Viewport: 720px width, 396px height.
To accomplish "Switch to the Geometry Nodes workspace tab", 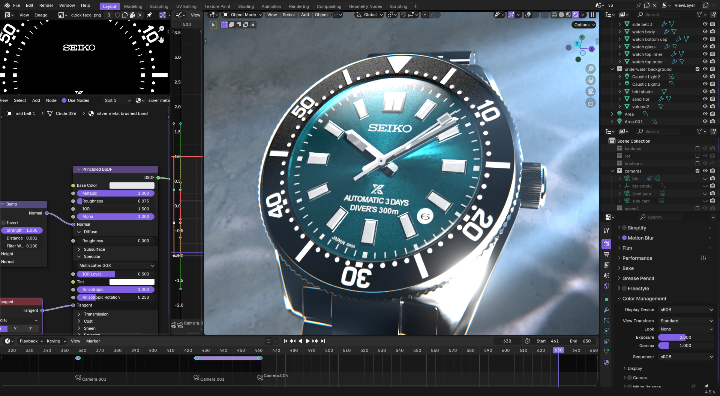I will point(365,6).
